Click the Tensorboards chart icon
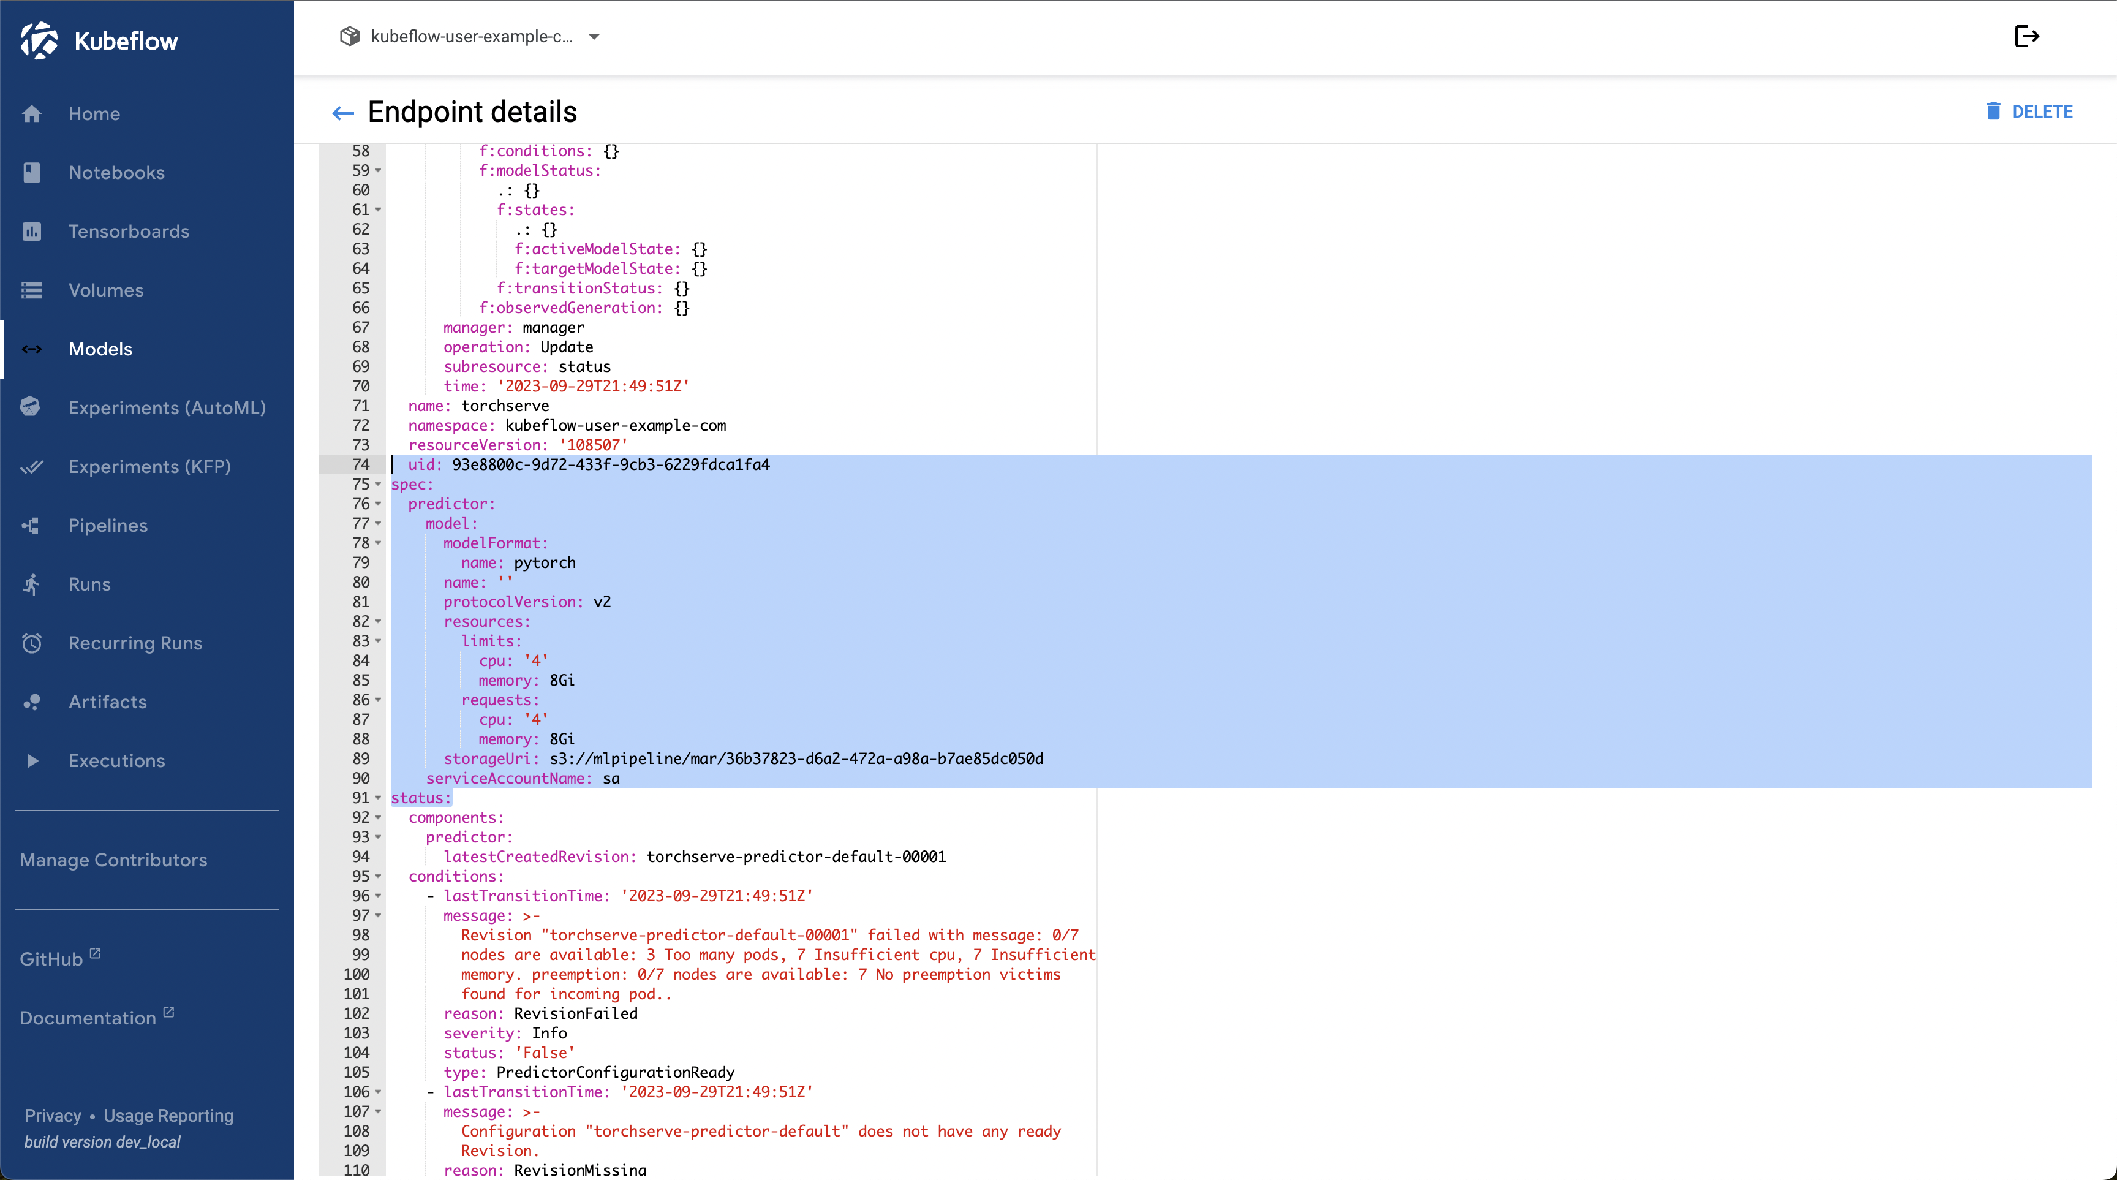The height and width of the screenshot is (1180, 2117). 32,232
